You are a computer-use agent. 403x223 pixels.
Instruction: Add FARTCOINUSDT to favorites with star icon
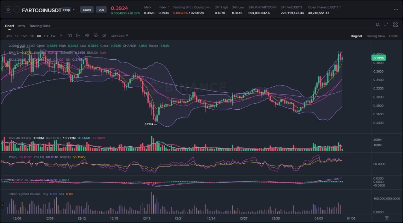(x=9, y=10)
